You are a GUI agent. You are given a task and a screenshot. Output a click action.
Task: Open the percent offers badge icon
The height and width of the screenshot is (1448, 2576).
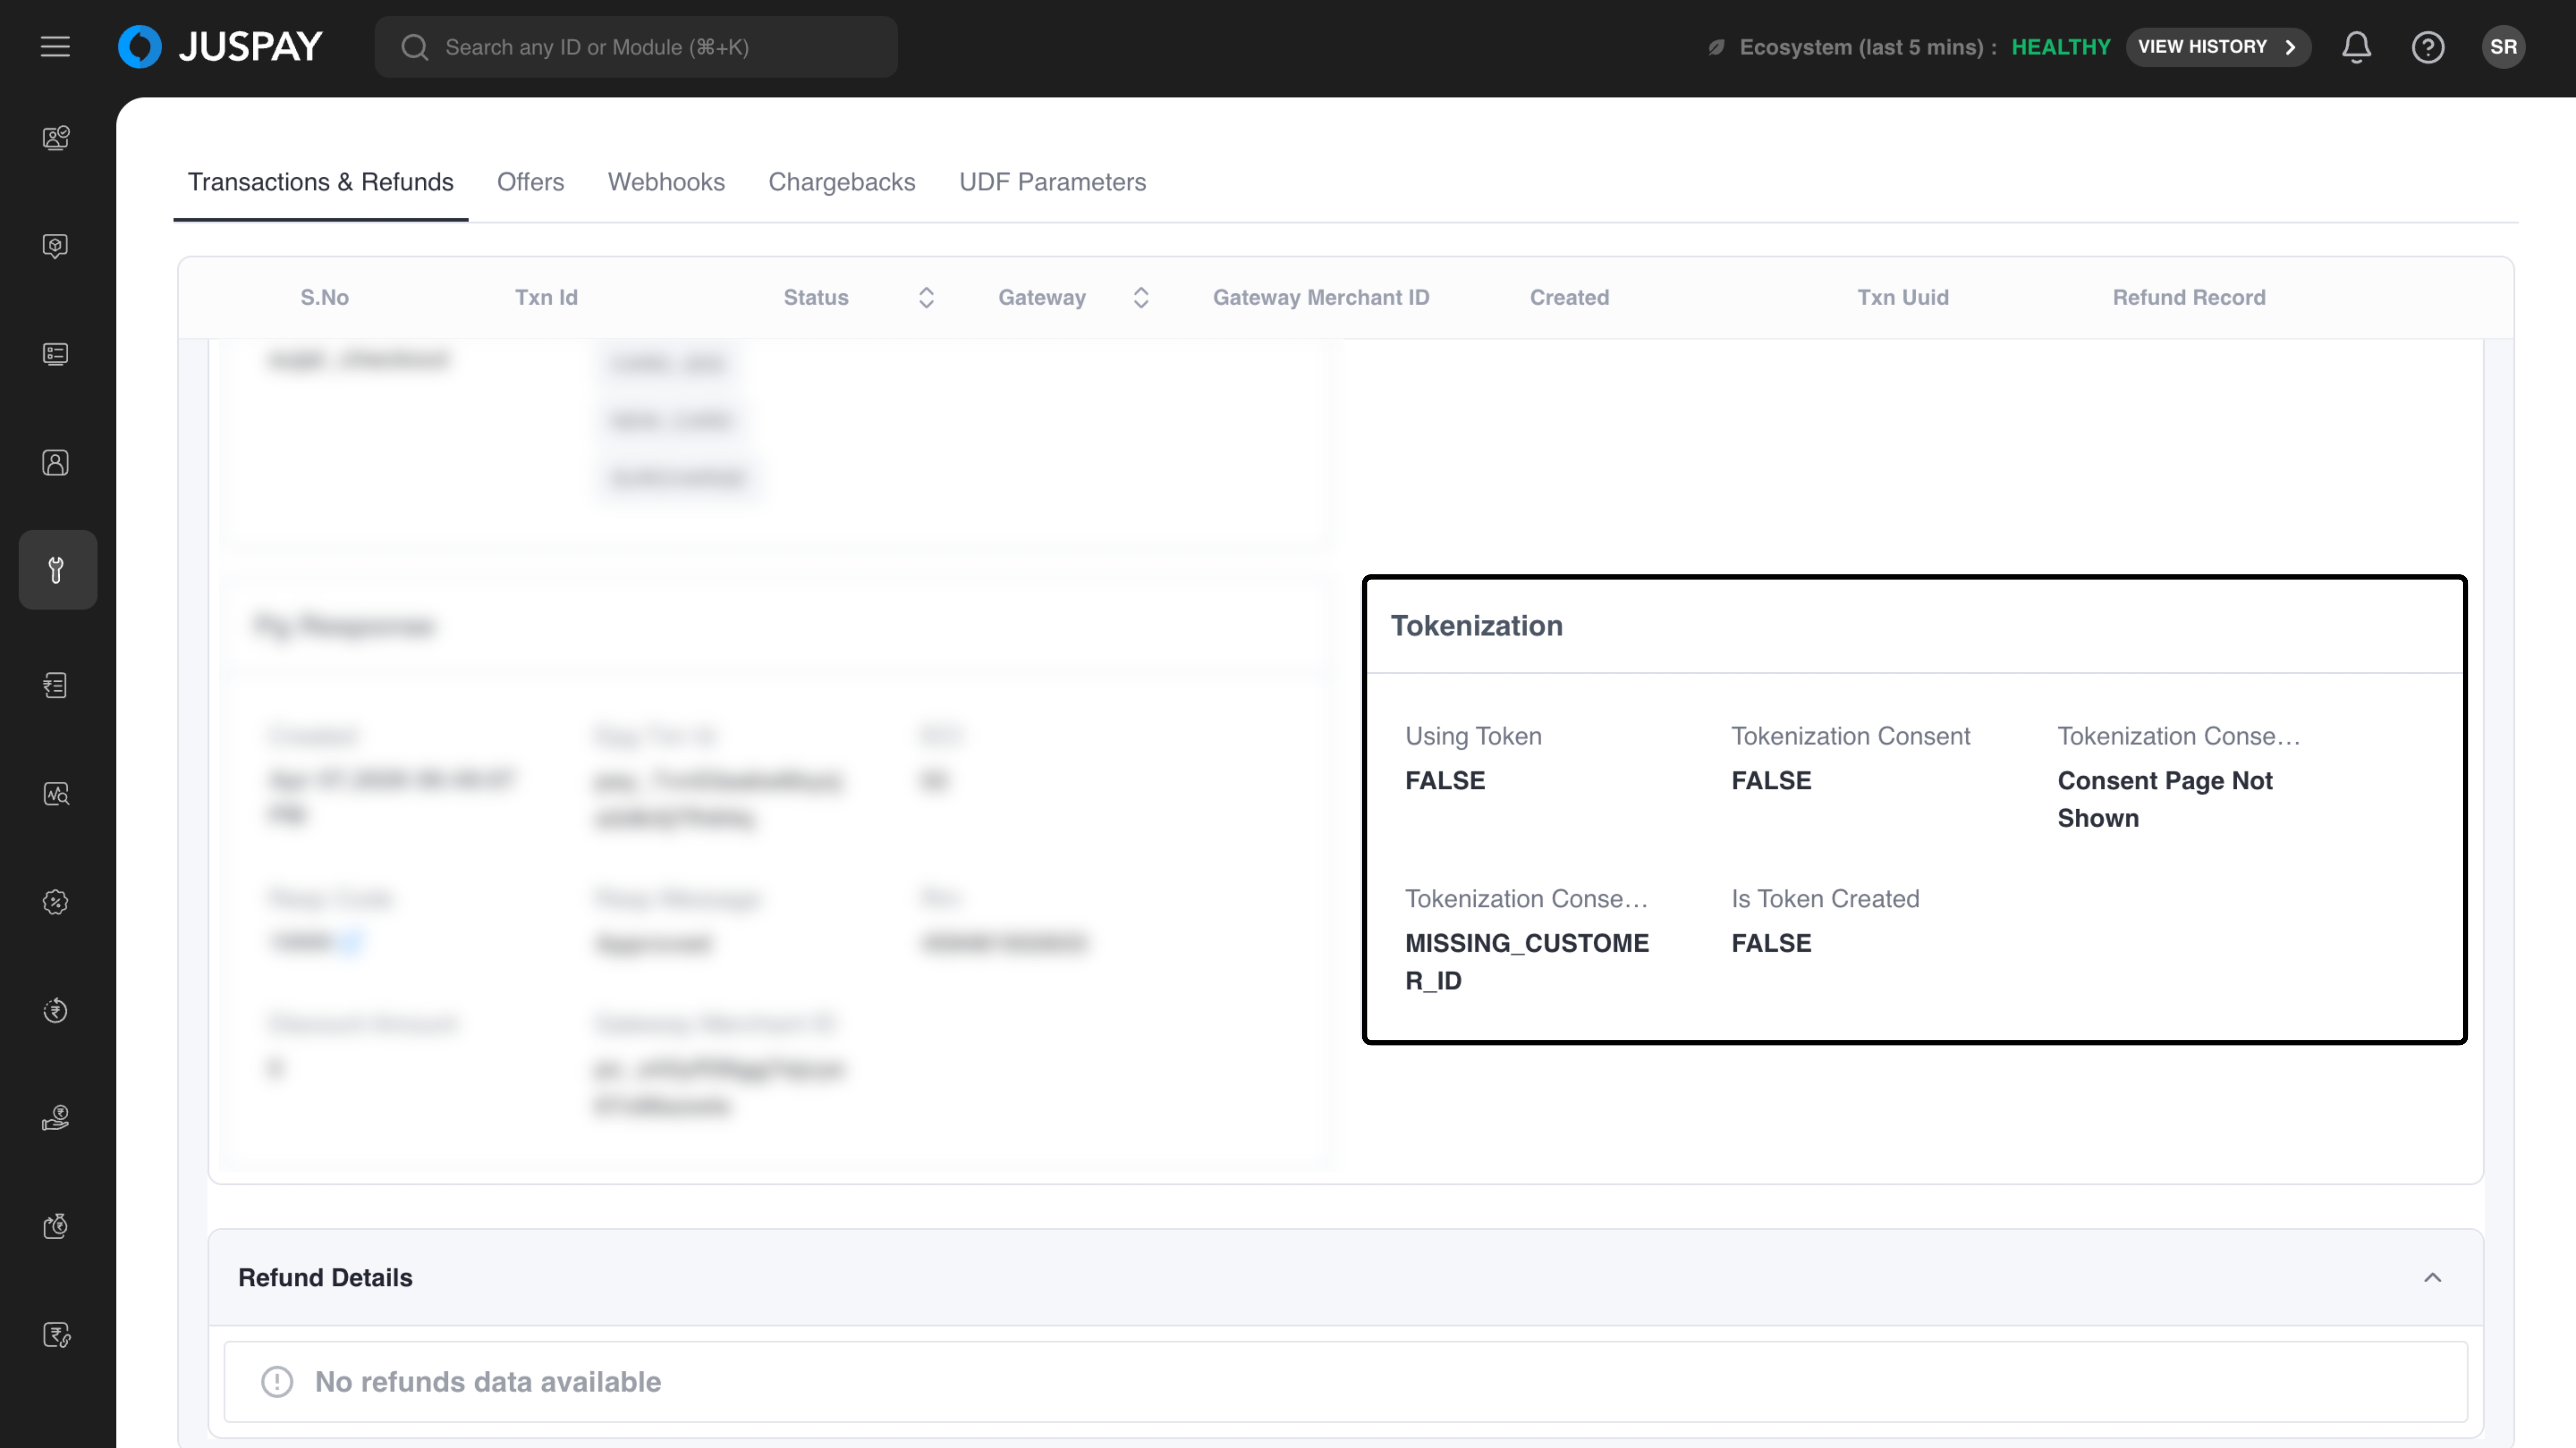coord(56,902)
